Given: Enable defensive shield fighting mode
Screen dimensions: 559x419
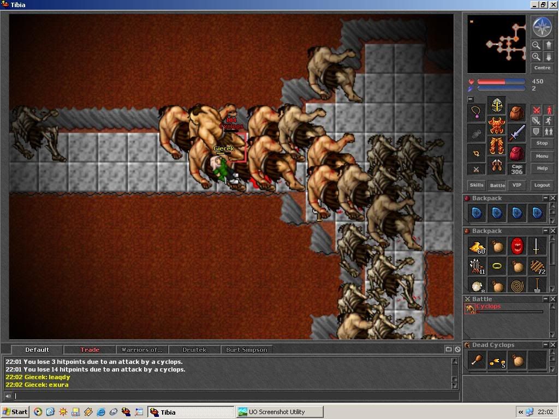Looking at the screenshot, I should coord(536,131).
